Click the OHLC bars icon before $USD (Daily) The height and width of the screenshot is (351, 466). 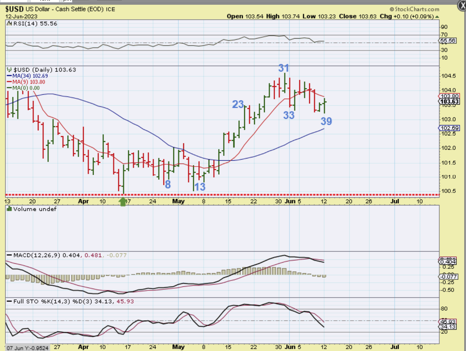[x=9, y=69]
